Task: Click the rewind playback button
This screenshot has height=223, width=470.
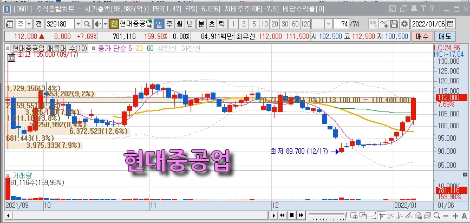Action: [x=282, y=215]
